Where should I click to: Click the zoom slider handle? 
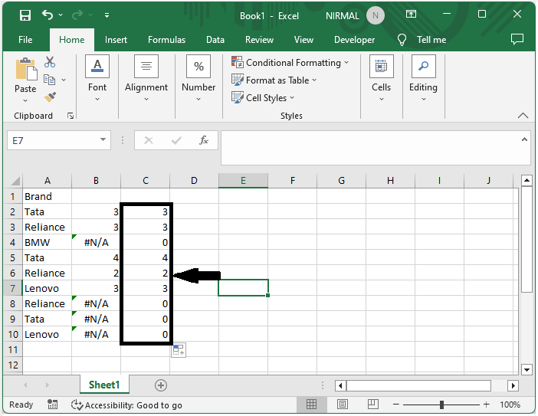(x=441, y=405)
